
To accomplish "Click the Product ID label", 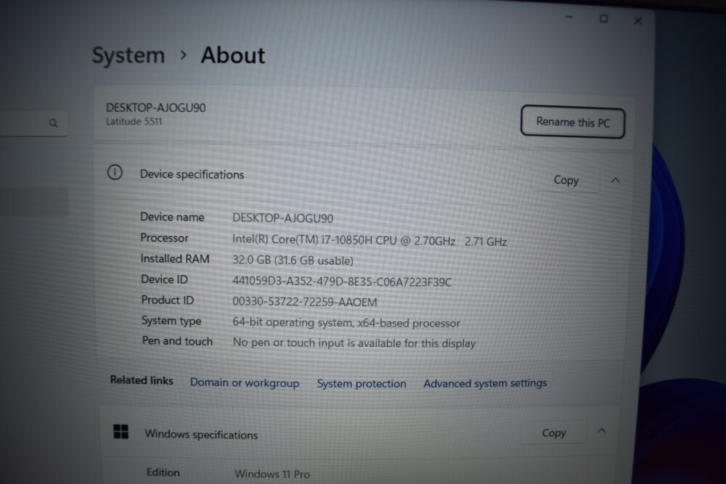I will pyautogui.click(x=168, y=300).
